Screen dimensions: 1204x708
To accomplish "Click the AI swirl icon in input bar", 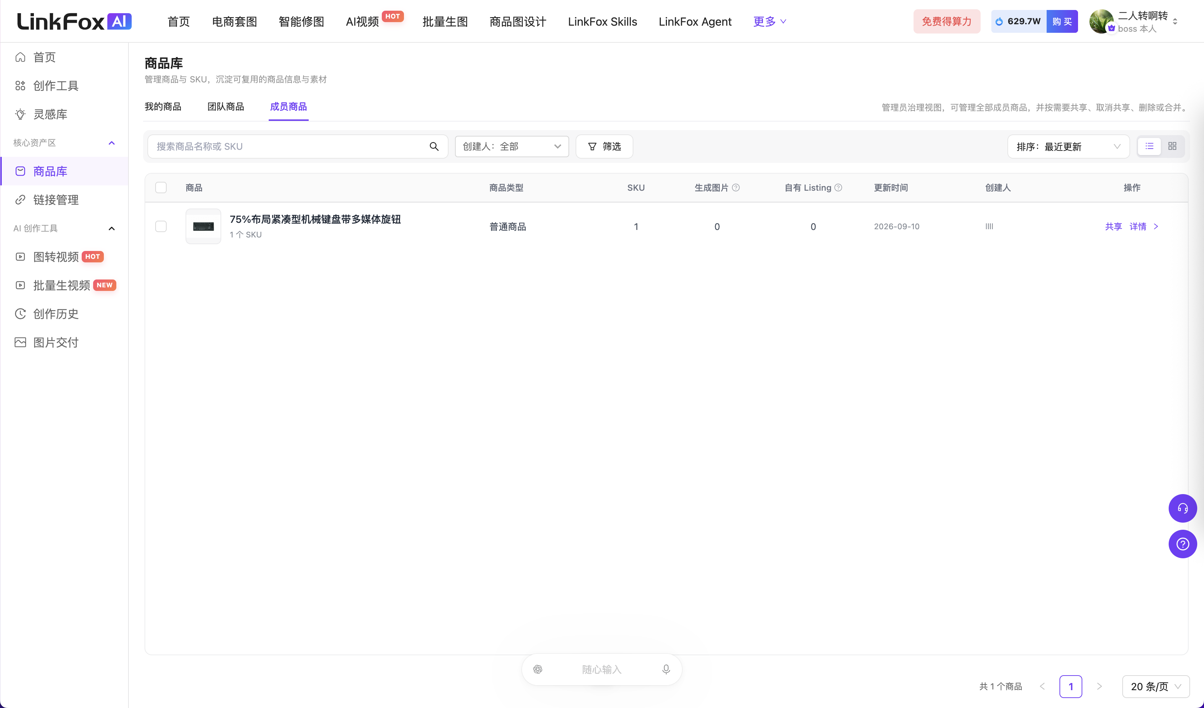I will coord(537,669).
